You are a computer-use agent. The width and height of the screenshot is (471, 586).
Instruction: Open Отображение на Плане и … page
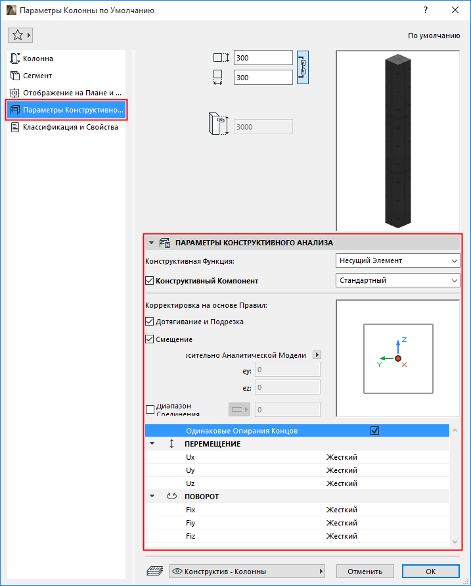(x=66, y=93)
